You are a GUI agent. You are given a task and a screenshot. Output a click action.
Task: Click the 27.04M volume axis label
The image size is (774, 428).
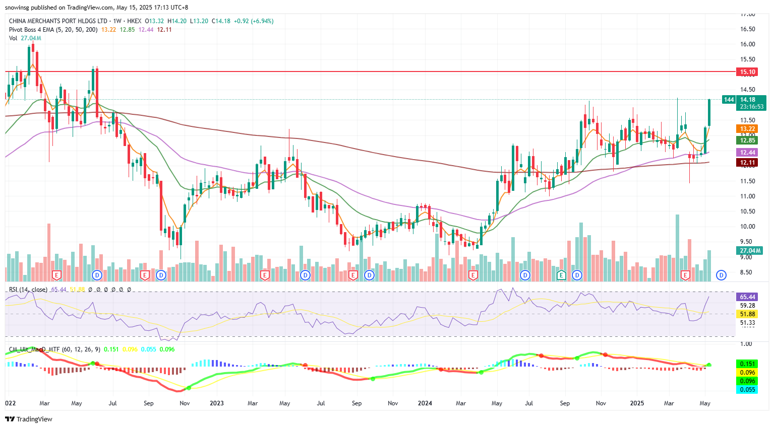[x=750, y=251]
